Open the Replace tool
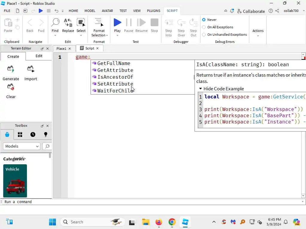This screenshot has width=306, height=229. tap(68, 23)
